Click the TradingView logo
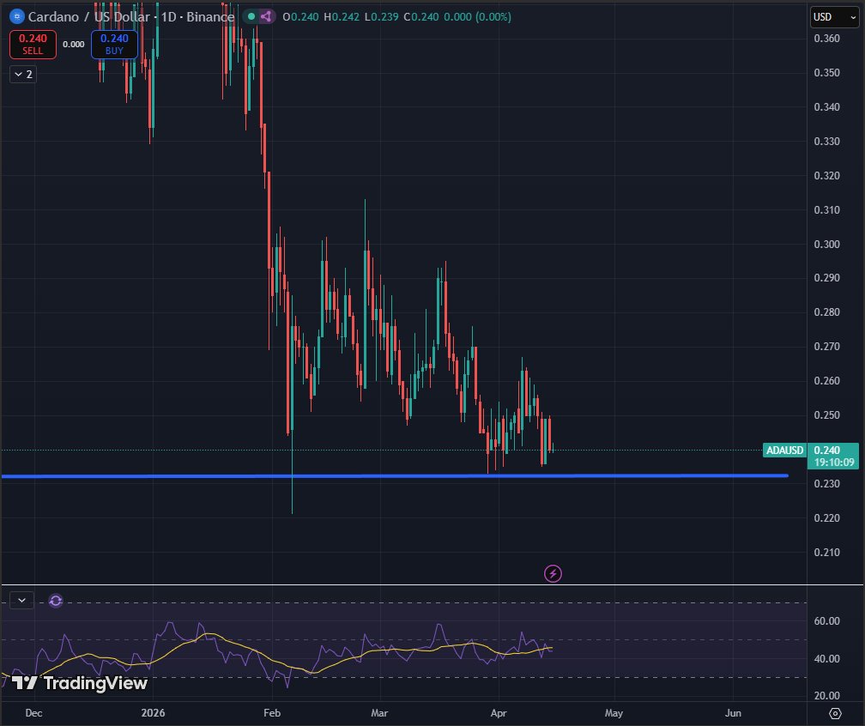865x726 pixels. tap(80, 683)
